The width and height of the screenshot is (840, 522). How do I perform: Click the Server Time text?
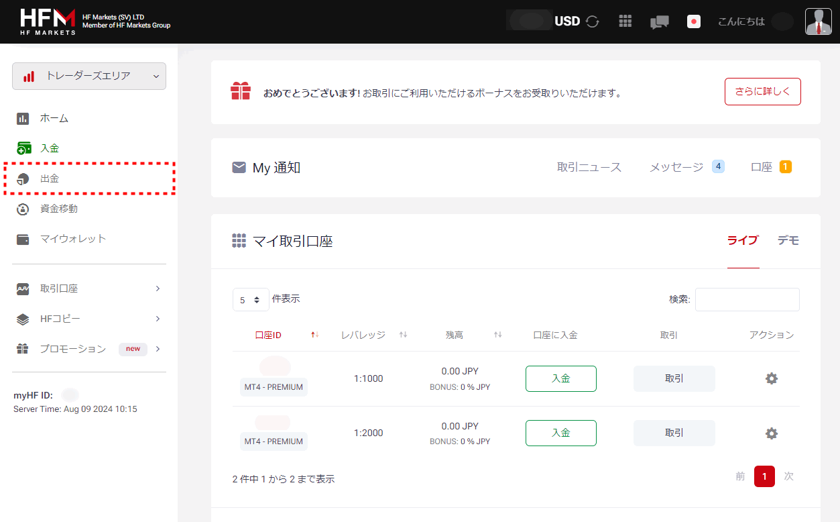[75, 409]
